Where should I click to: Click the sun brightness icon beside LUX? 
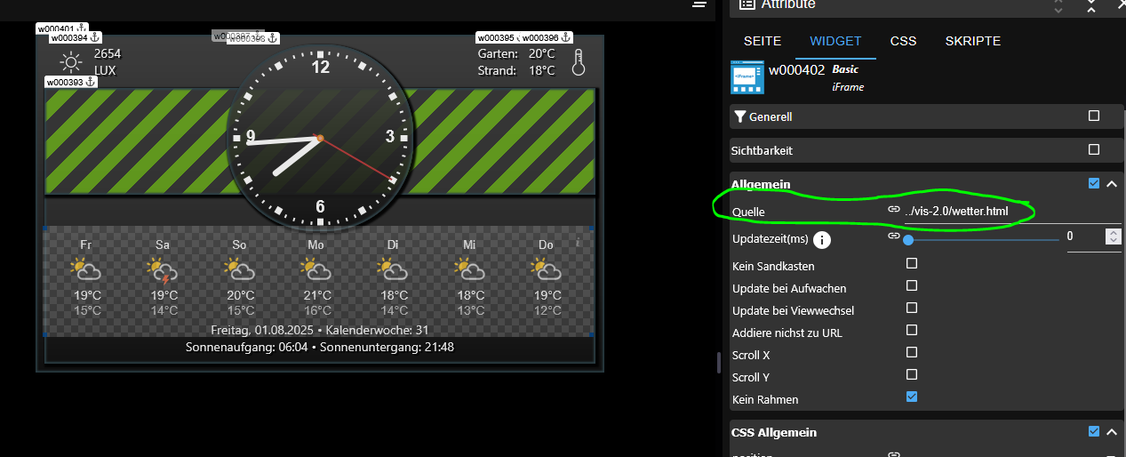[70, 62]
